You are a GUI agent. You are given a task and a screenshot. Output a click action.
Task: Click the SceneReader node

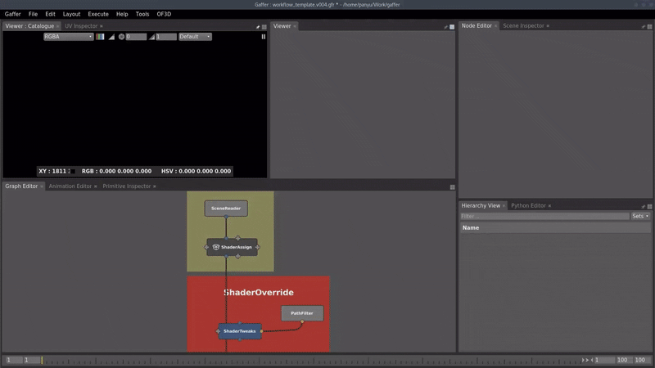coord(226,209)
